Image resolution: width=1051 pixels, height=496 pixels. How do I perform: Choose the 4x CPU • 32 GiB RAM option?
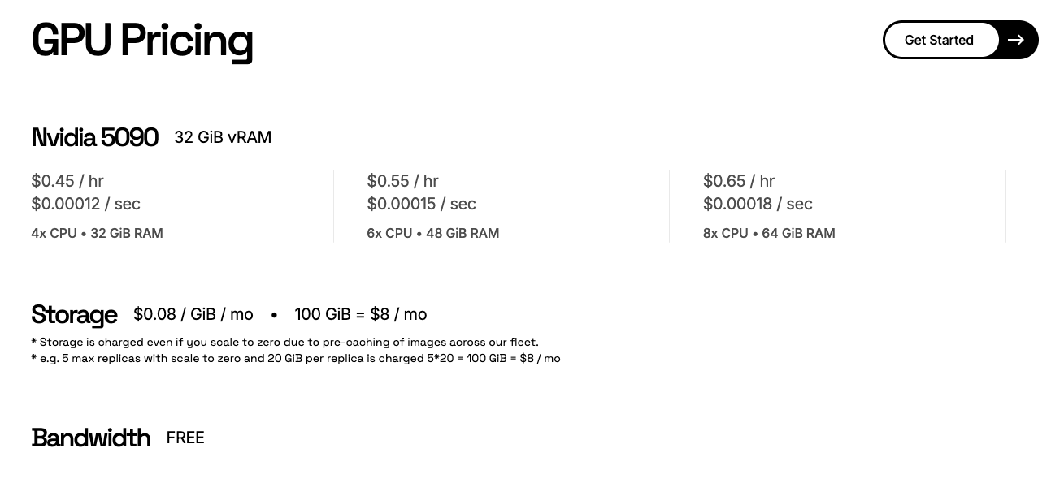coord(98,233)
